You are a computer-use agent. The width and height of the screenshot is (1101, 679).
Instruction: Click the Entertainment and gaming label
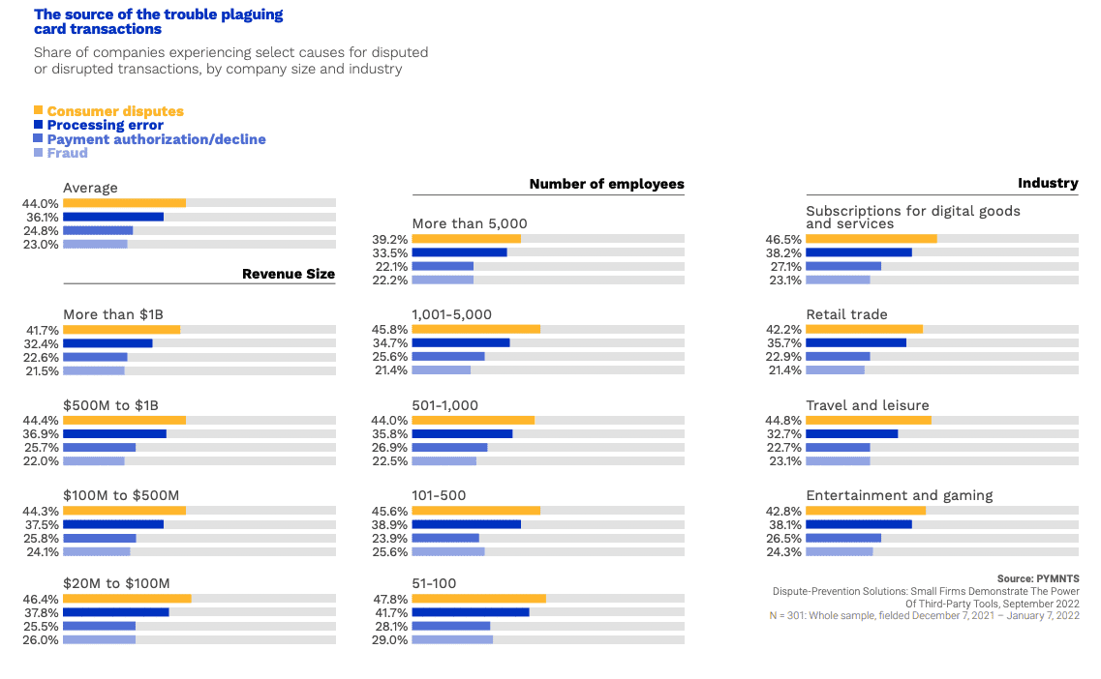click(x=900, y=495)
